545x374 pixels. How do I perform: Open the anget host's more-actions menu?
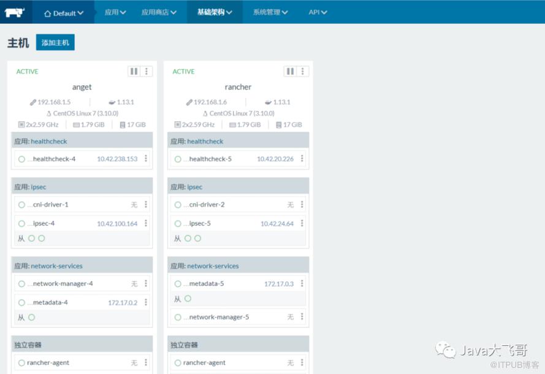coord(146,71)
